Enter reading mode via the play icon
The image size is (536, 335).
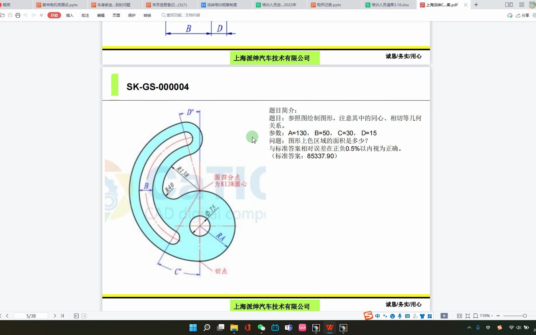[x=444, y=316]
